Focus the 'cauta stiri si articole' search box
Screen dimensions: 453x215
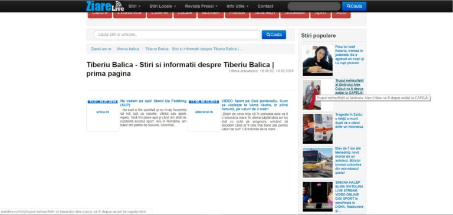coord(177,35)
